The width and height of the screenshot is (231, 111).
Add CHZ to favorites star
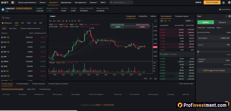[x=2, y=76]
